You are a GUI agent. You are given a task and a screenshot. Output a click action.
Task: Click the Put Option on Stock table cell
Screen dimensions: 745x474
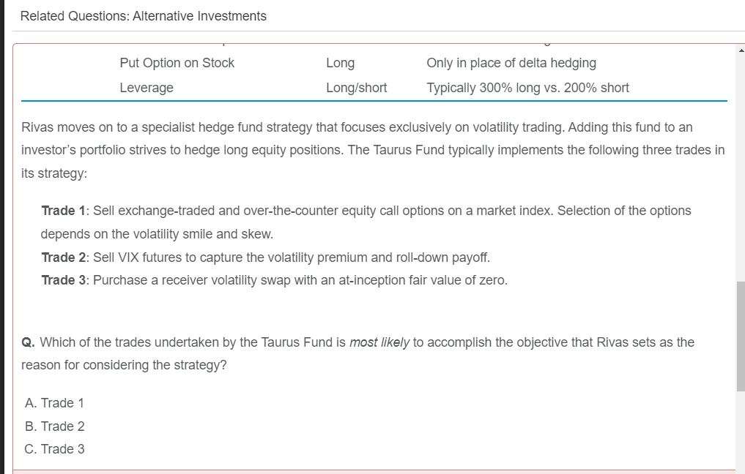pyautogui.click(x=177, y=63)
